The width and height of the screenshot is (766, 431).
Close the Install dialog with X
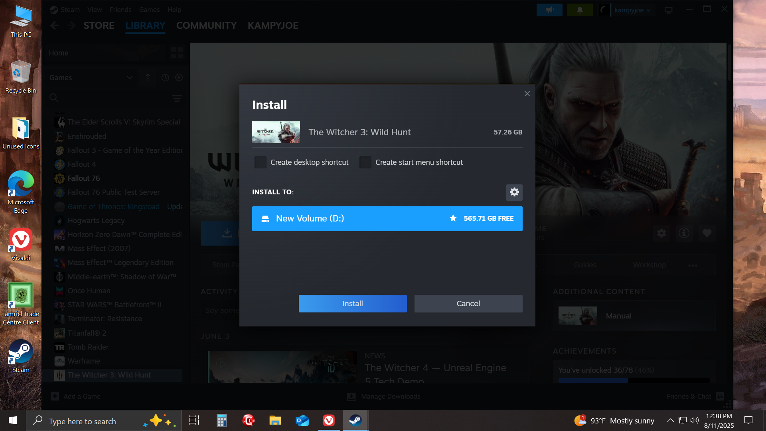click(x=527, y=93)
